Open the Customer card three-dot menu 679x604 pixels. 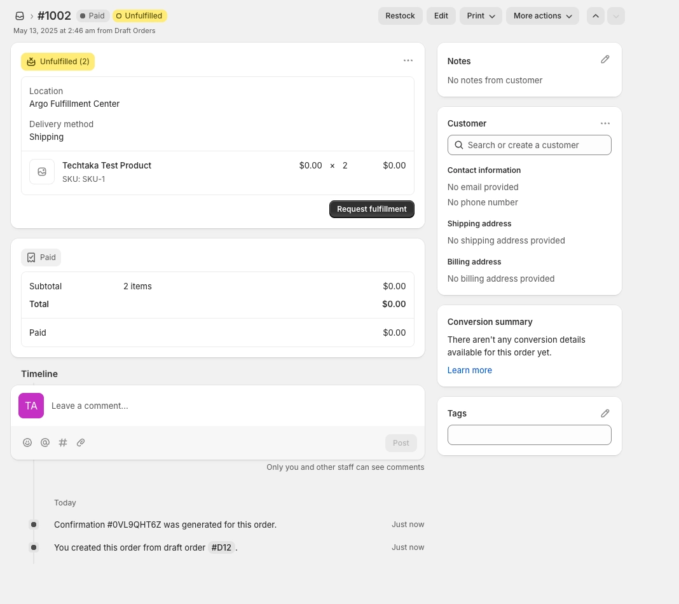pyautogui.click(x=605, y=123)
